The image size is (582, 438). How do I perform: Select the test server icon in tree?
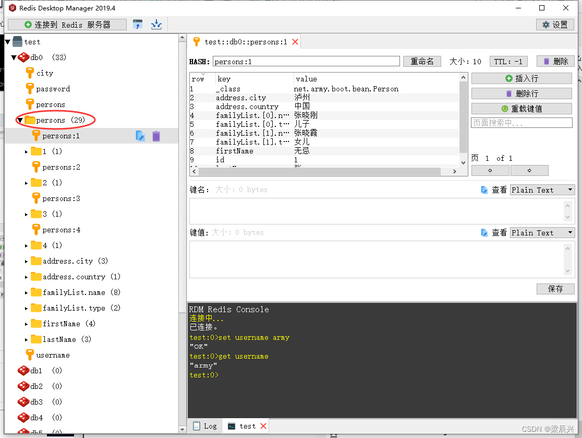(17, 42)
